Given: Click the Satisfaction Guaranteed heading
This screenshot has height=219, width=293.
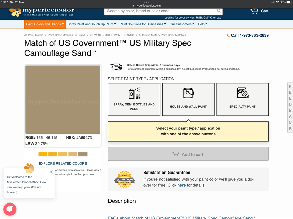Looking at the screenshot, I should 167,173.
